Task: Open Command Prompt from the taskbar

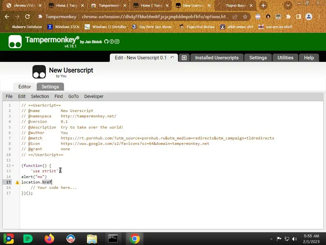Action: tap(113, 239)
